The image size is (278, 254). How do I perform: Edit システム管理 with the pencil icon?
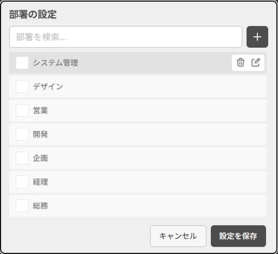255,62
